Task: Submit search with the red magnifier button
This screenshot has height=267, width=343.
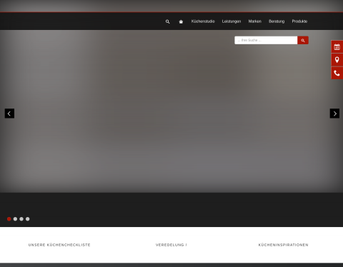Action: (x=303, y=40)
